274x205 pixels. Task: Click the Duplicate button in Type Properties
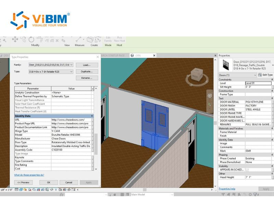coord(87,71)
